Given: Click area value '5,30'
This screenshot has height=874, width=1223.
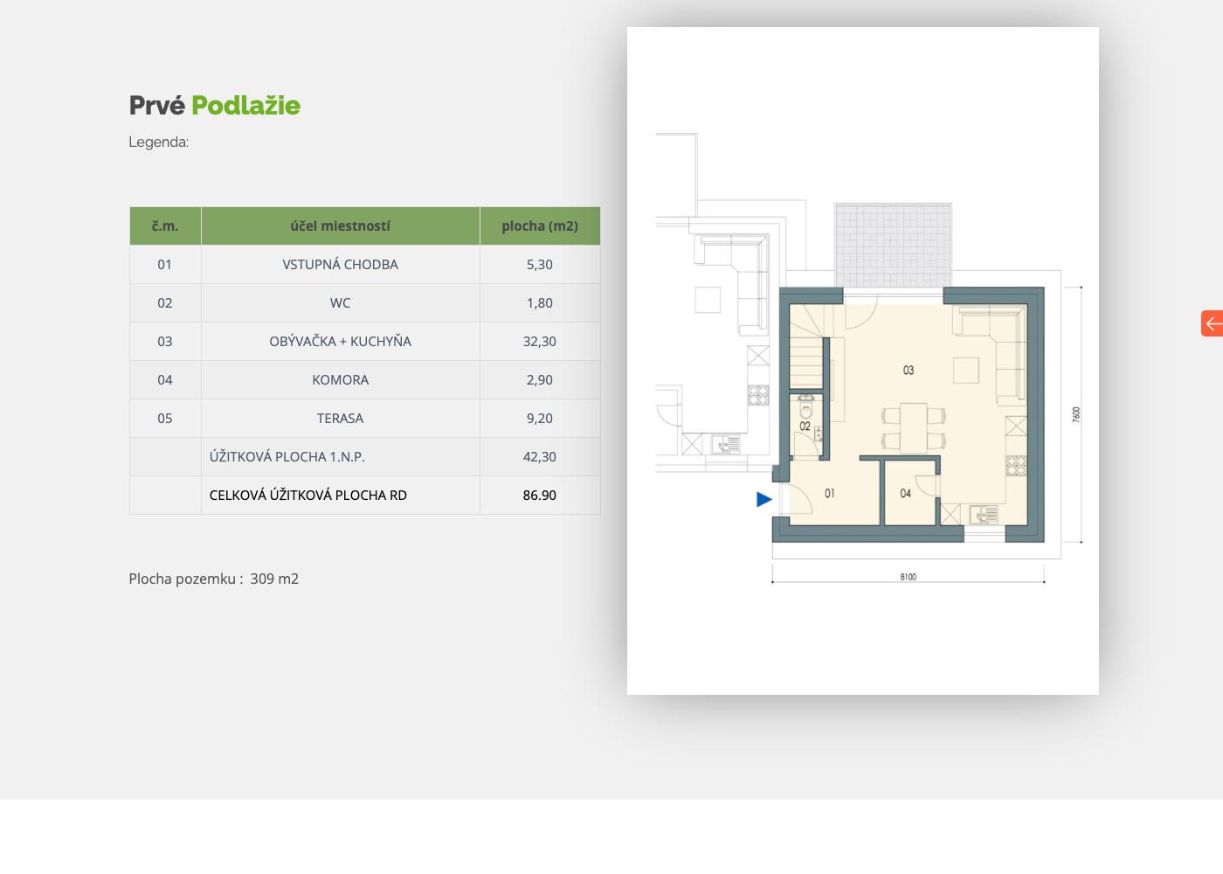Looking at the screenshot, I should [540, 264].
